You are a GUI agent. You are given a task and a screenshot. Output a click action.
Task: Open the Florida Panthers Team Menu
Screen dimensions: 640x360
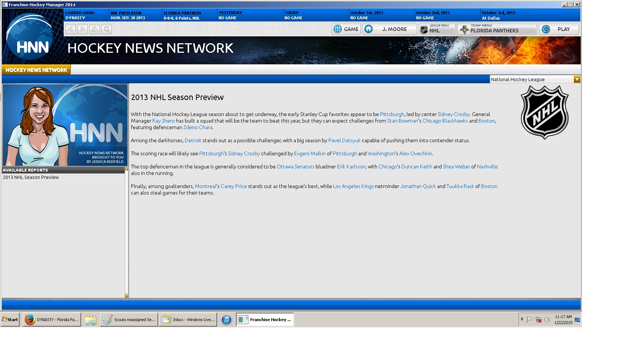(497, 29)
